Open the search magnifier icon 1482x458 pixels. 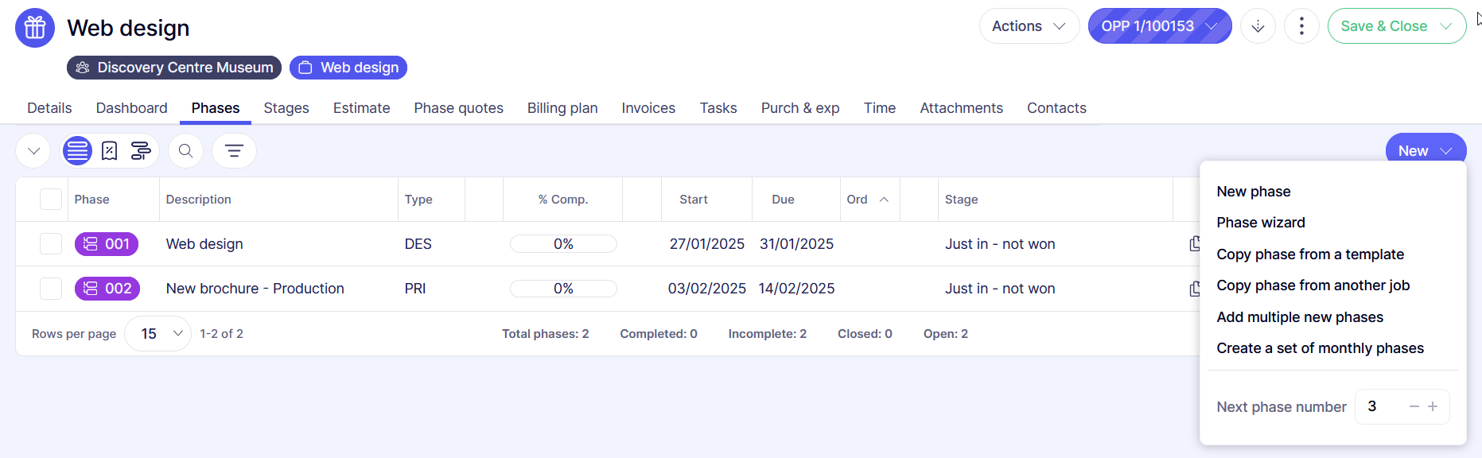click(185, 151)
